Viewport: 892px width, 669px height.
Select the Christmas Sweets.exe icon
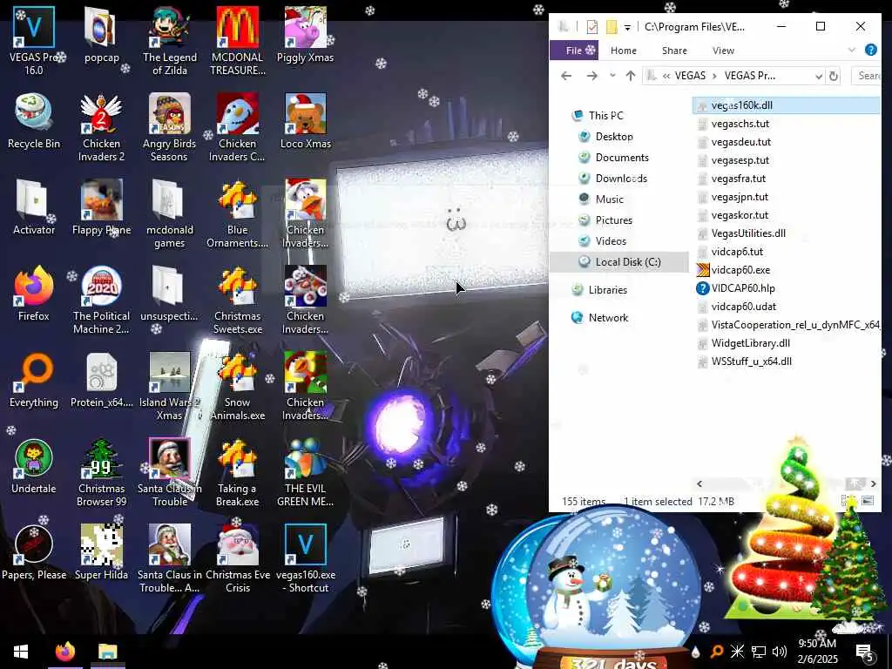point(237,300)
